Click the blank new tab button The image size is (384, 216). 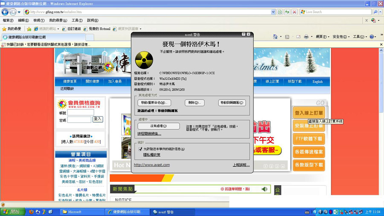point(90,37)
